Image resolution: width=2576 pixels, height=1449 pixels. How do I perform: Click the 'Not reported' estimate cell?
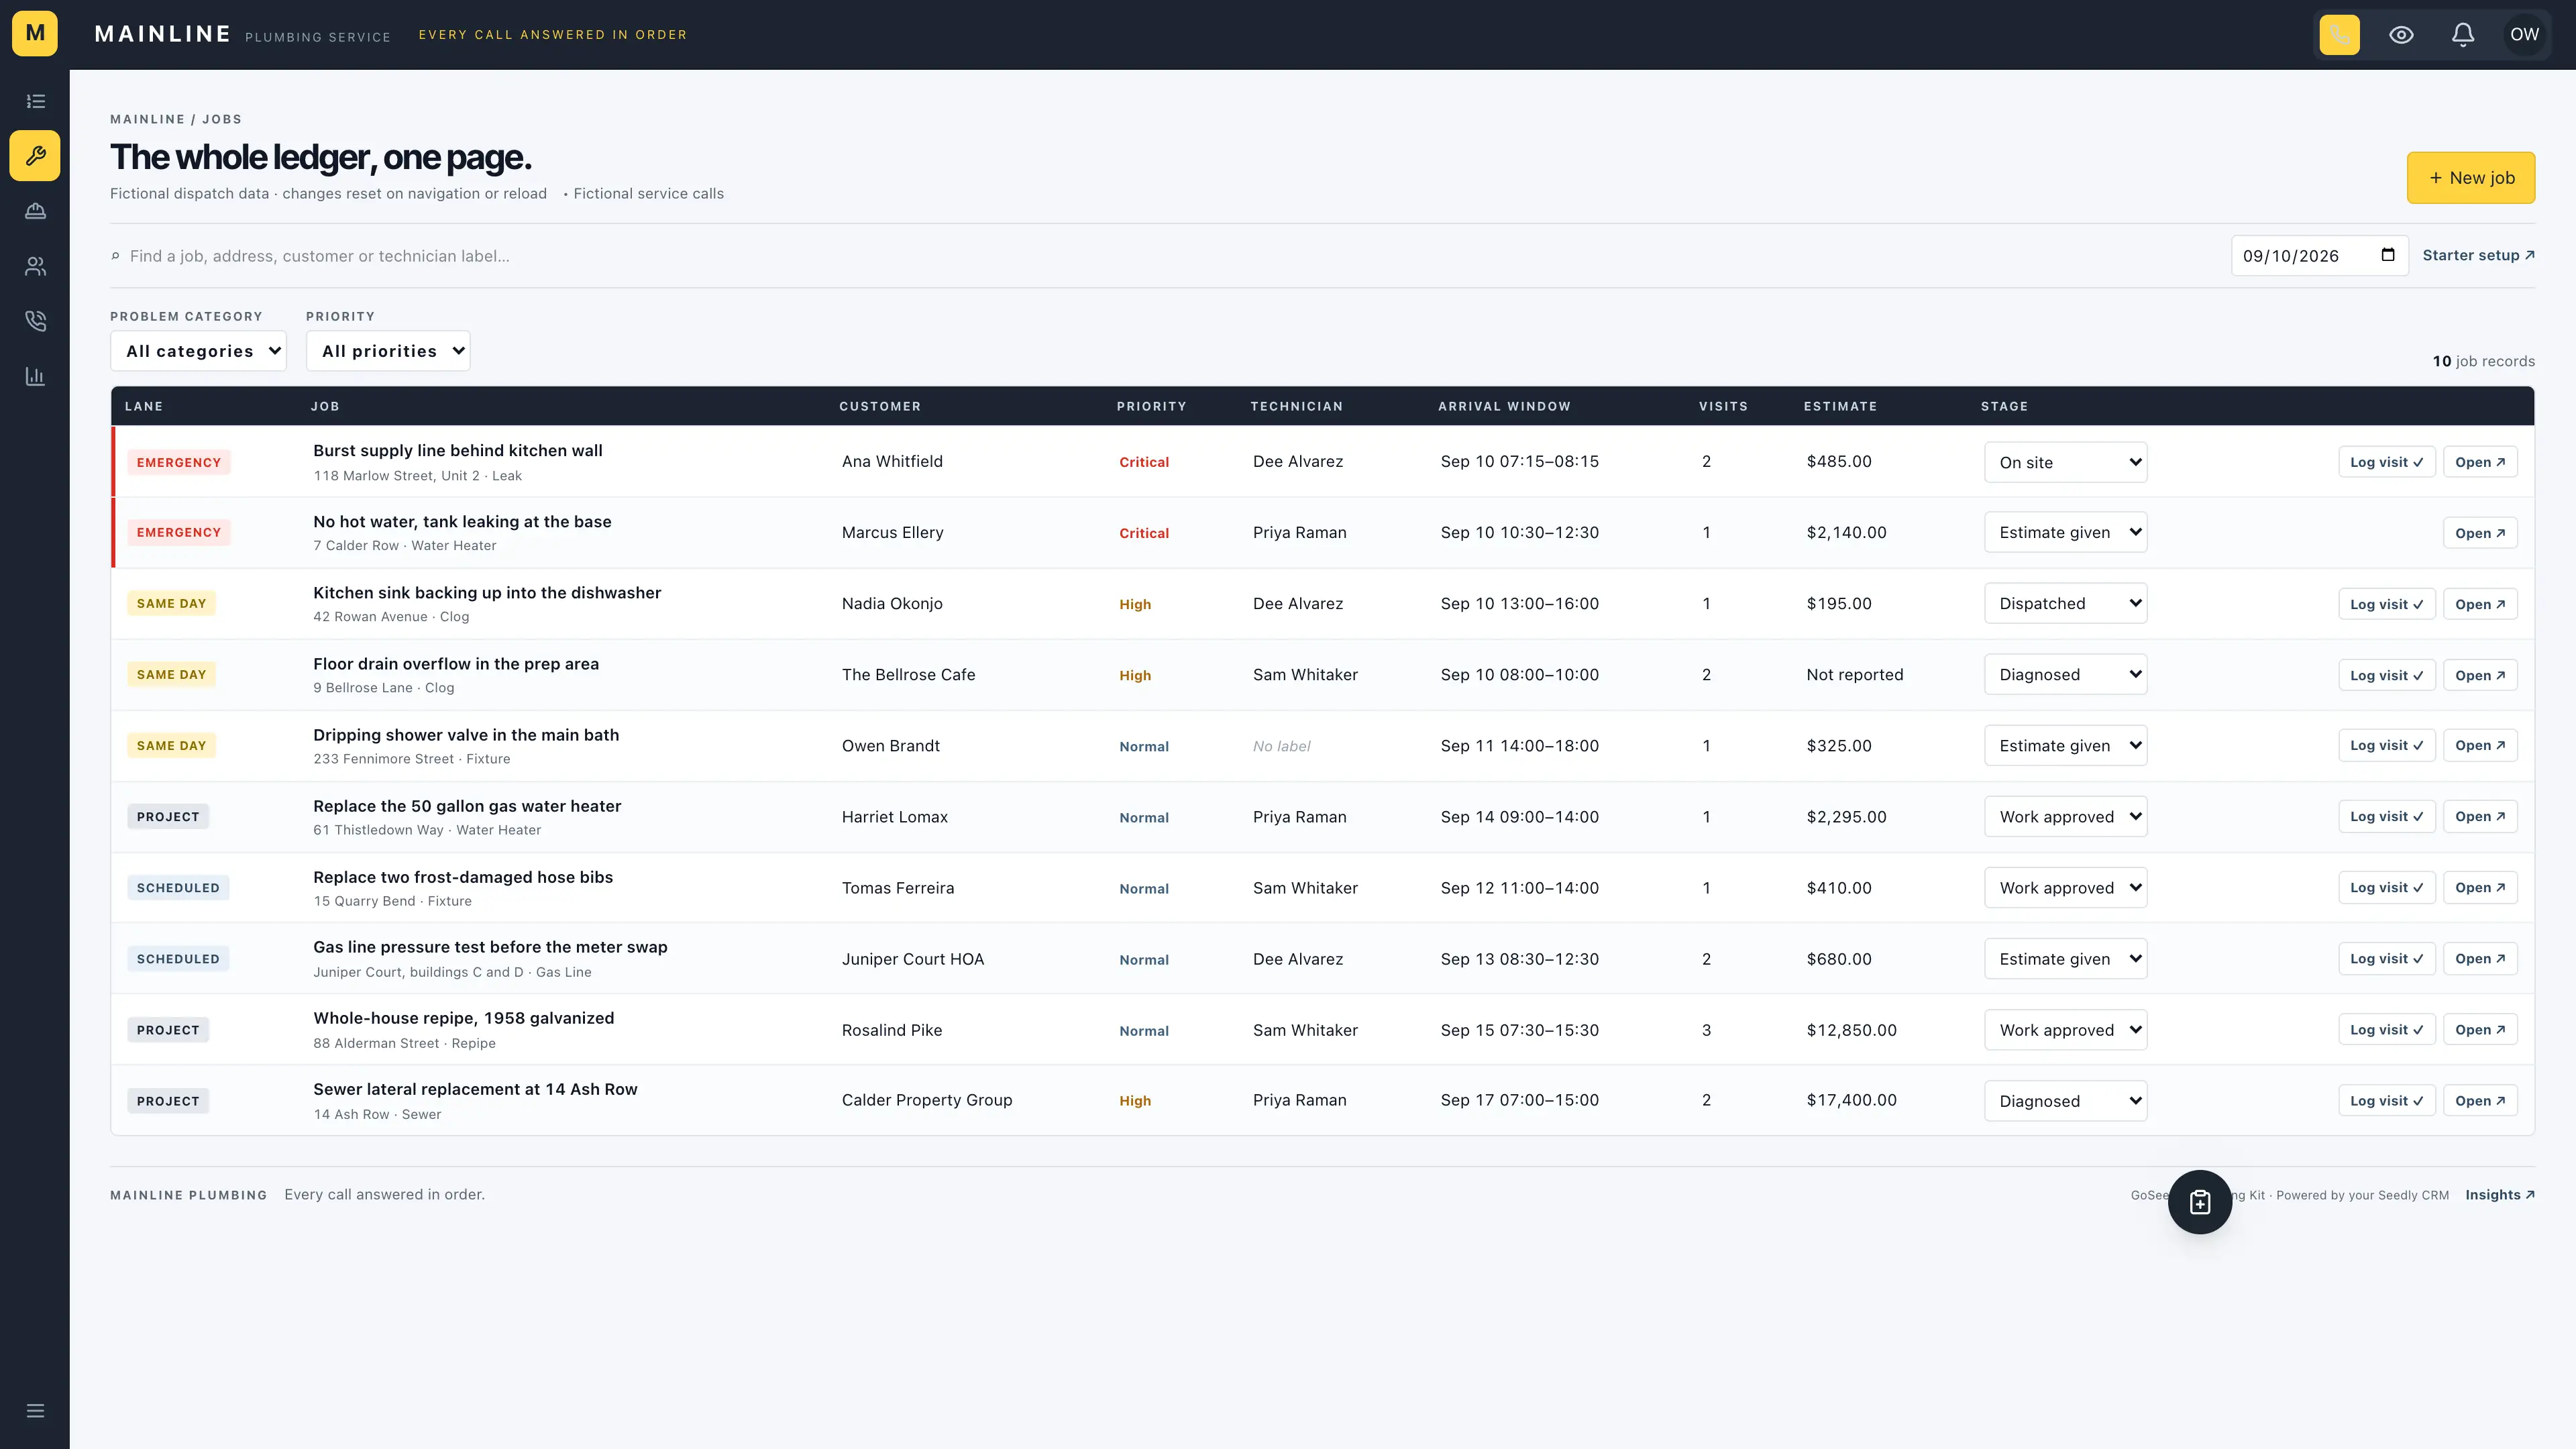click(x=1855, y=675)
